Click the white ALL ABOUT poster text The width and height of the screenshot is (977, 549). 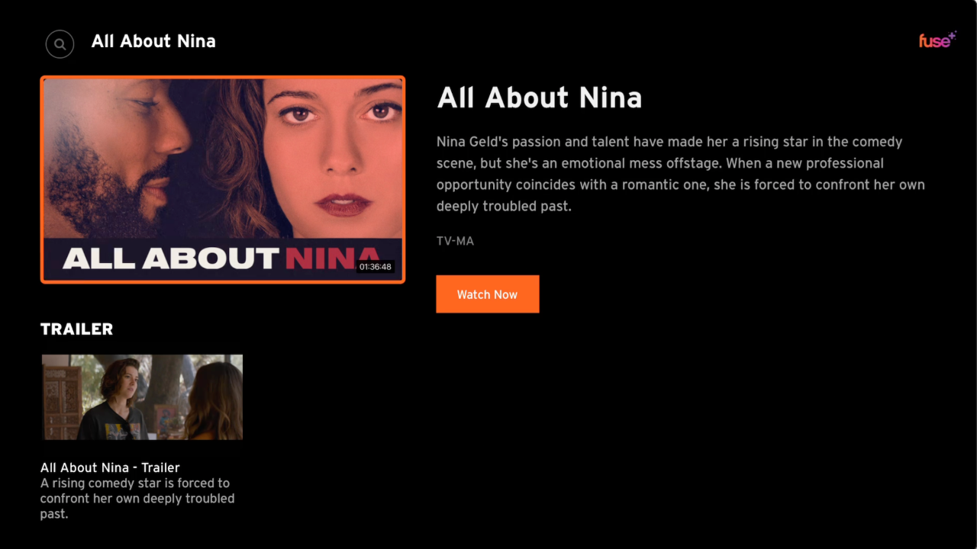[170, 258]
